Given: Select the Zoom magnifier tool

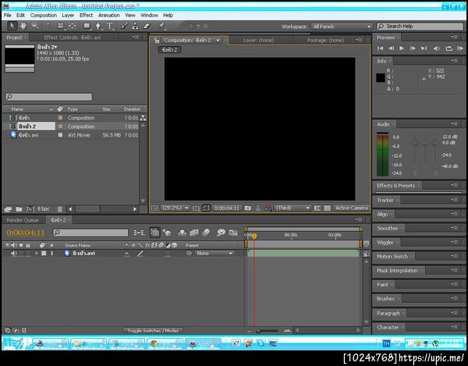Looking at the screenshot, I should (35, 26).
